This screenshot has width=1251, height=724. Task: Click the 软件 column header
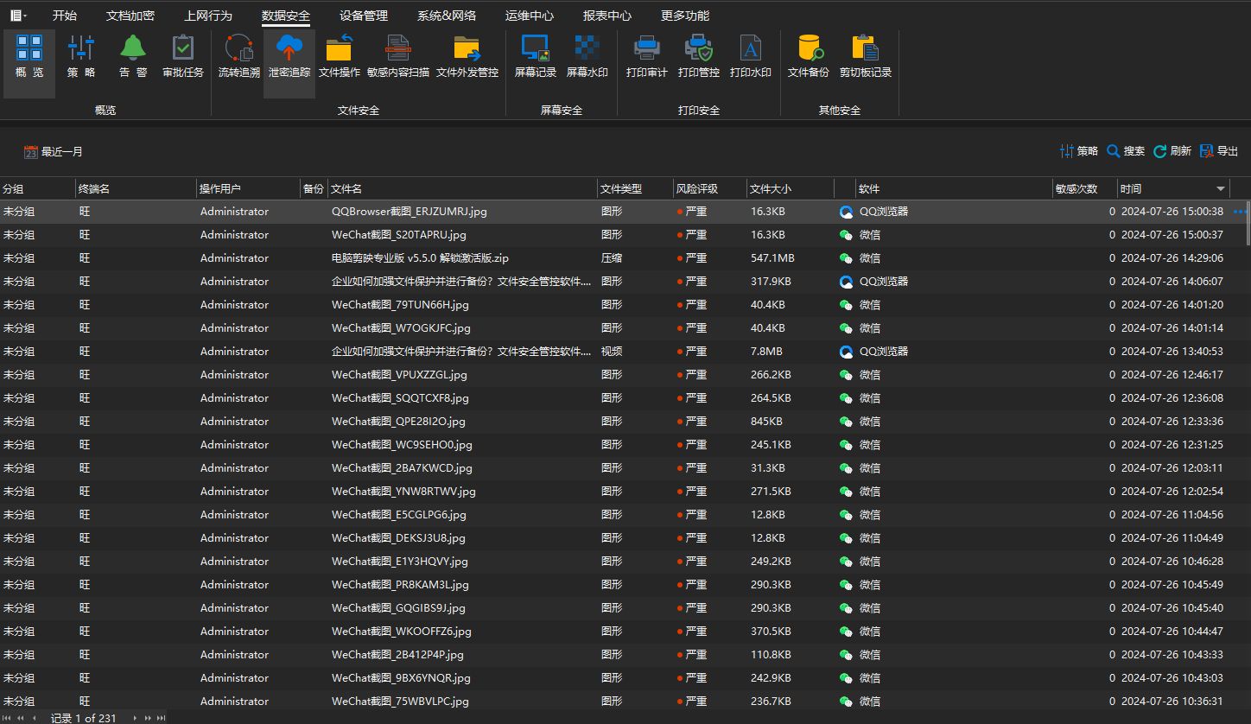pos(954,188)
